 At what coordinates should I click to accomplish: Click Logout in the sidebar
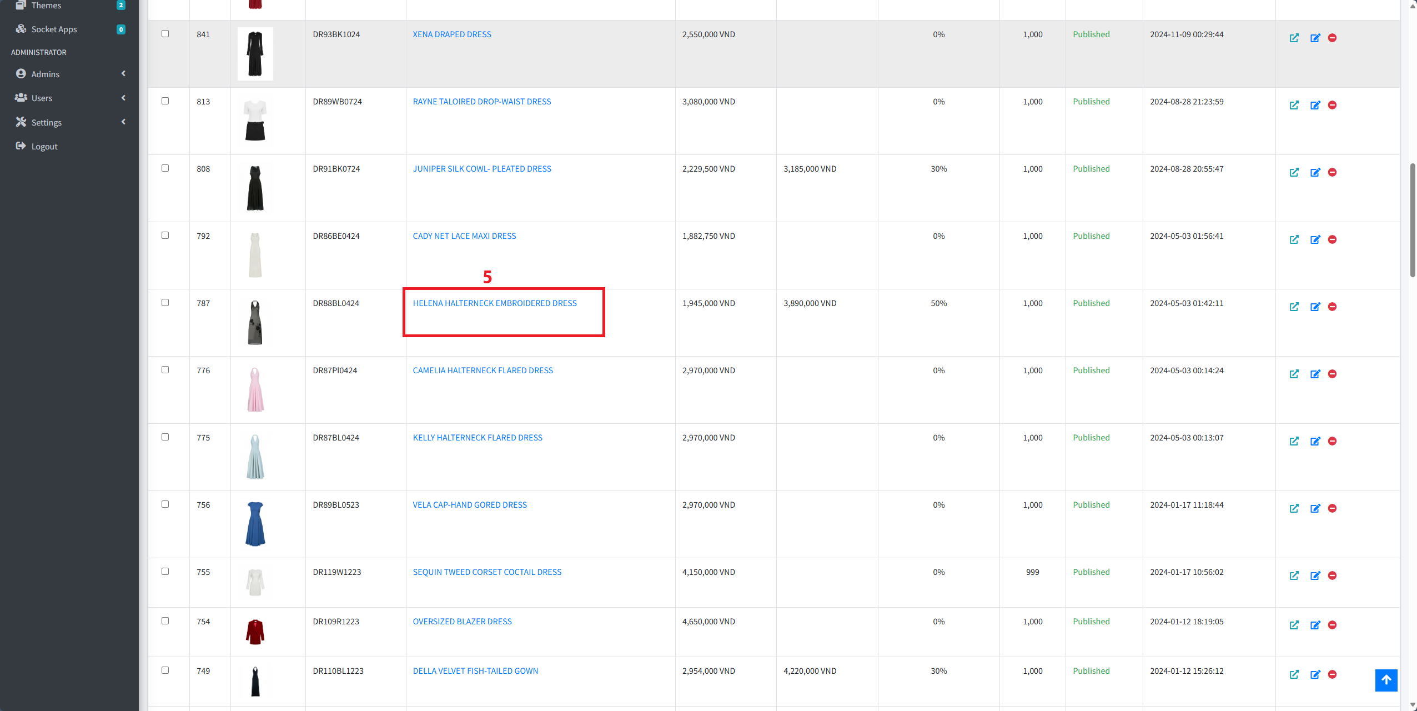44,146
